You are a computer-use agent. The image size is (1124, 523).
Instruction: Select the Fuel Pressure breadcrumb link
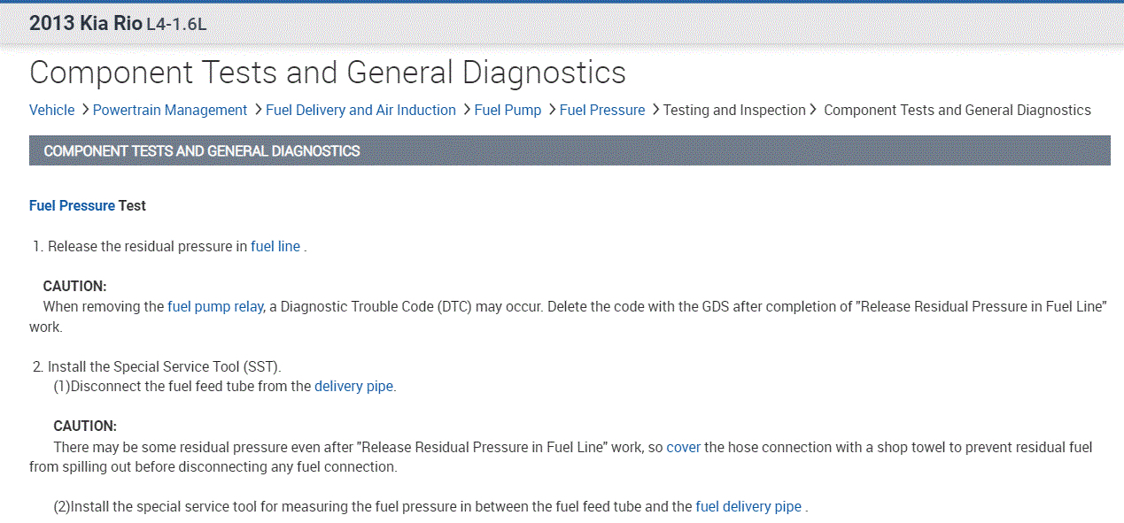pyautogui.click(x=602, y=110)
